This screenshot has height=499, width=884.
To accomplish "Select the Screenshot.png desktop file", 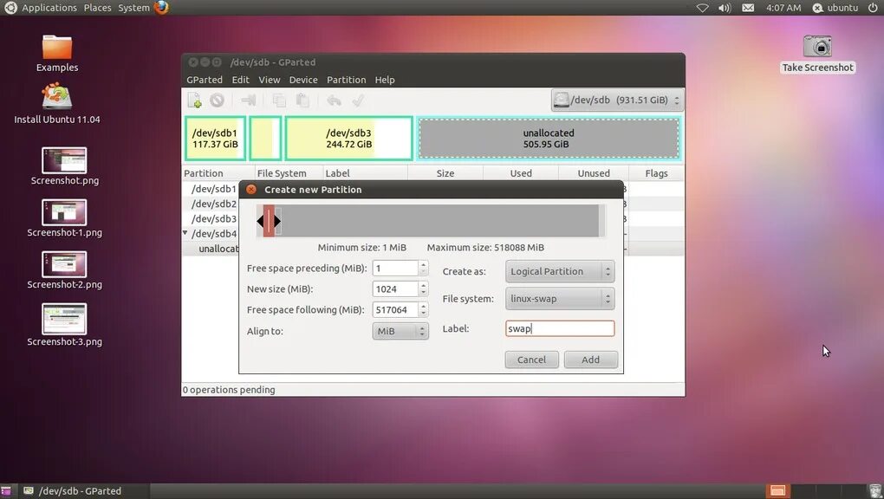I will click(64, 166).
